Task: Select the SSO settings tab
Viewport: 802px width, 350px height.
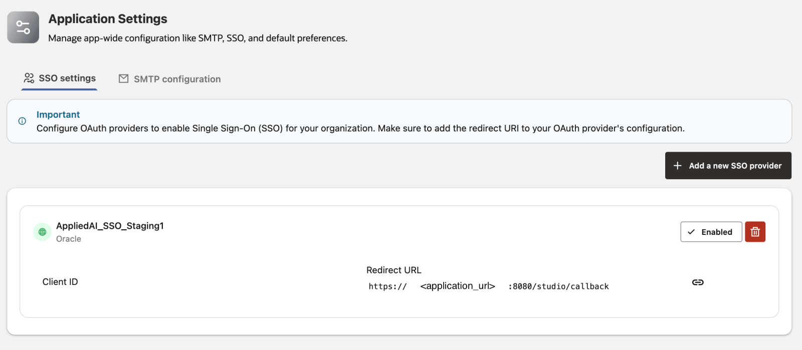Action: pos(67,78)
